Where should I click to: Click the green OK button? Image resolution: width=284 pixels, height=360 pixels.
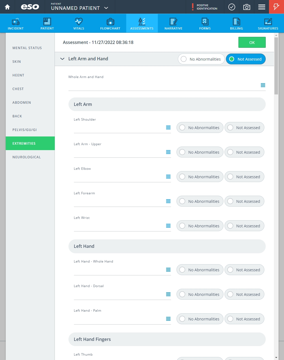pos(252,42)
